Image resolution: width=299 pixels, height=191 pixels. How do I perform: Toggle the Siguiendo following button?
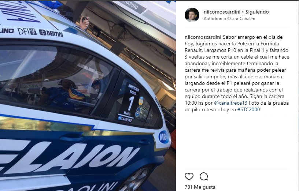pyautogui.click(x=257, y=12)
